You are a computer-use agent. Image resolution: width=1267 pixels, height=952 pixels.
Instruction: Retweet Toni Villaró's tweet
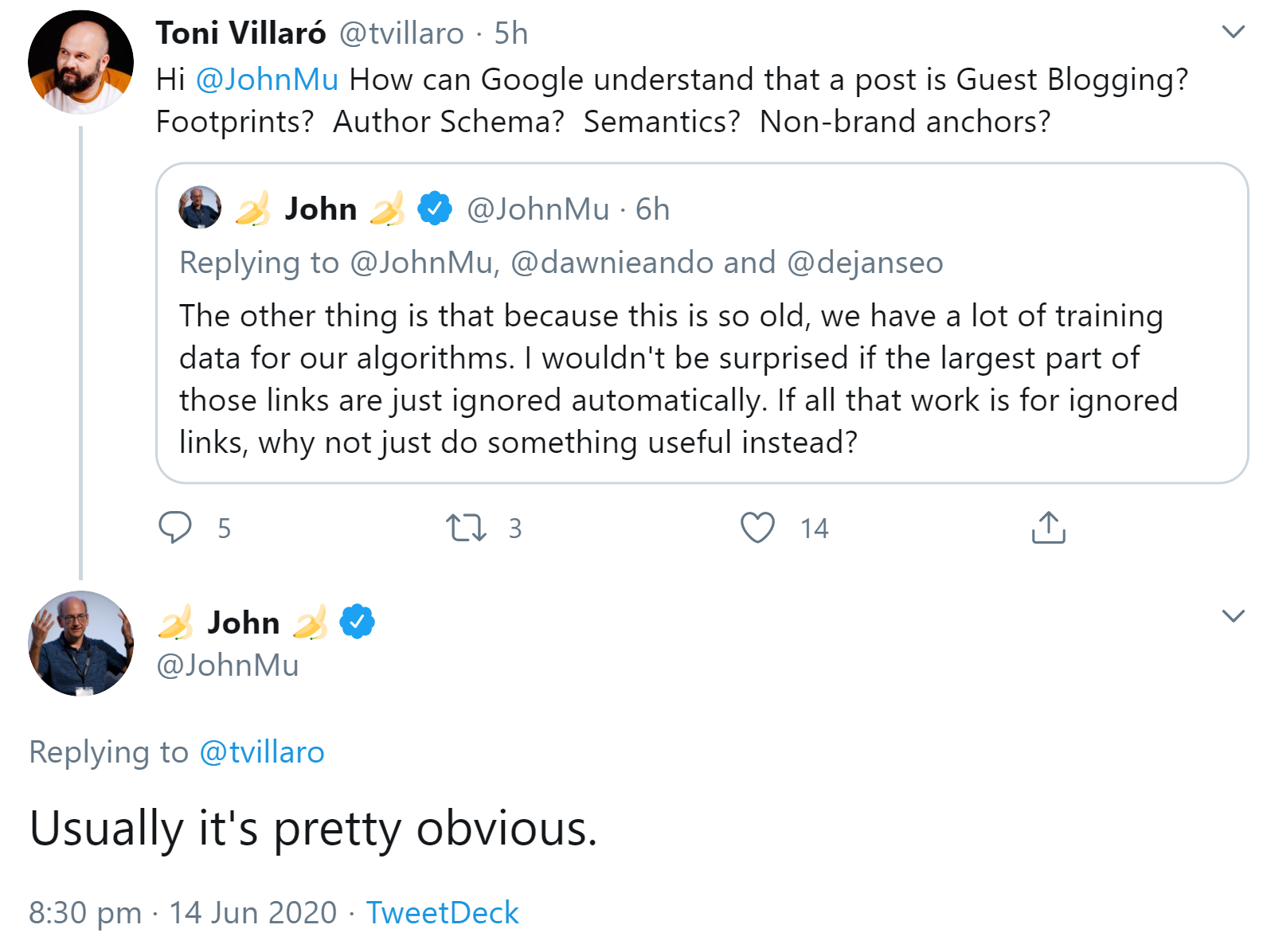[466, 528]
